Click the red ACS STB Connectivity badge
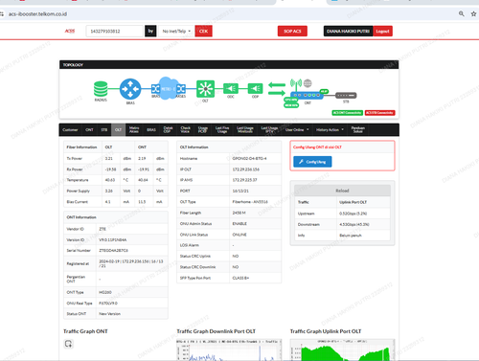Image resolution: width=479 pixels, height=361 pixels. pos(380,113)
